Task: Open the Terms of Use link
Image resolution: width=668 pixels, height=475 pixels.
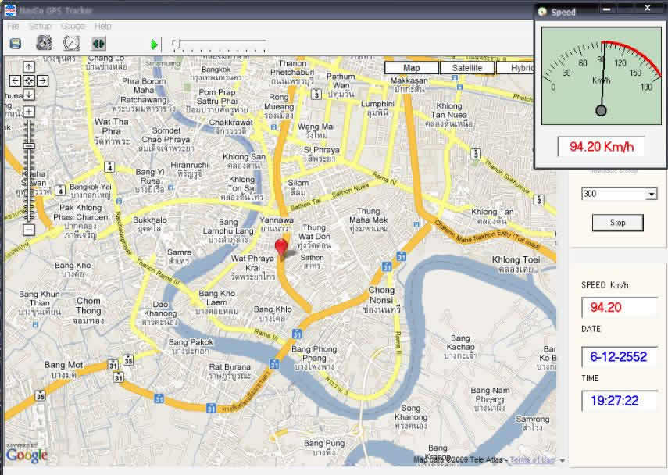Action: click(533, 459)
